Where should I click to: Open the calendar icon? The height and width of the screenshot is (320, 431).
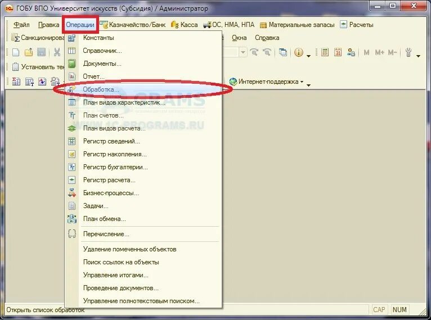tap(338, 52)
